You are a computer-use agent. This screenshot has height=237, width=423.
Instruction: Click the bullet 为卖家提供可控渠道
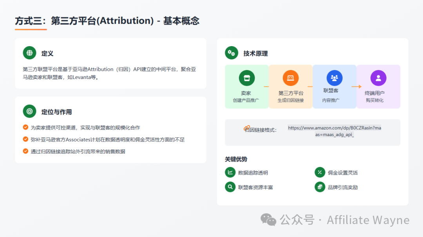click(x=85, y=127)
